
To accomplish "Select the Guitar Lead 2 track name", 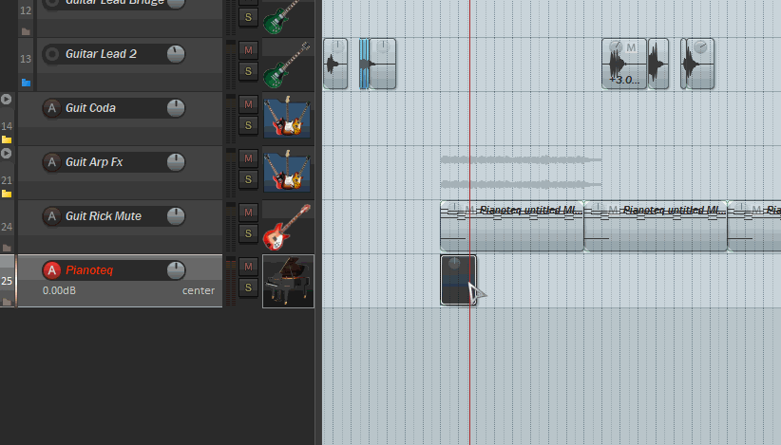I will tap(101, 54).
